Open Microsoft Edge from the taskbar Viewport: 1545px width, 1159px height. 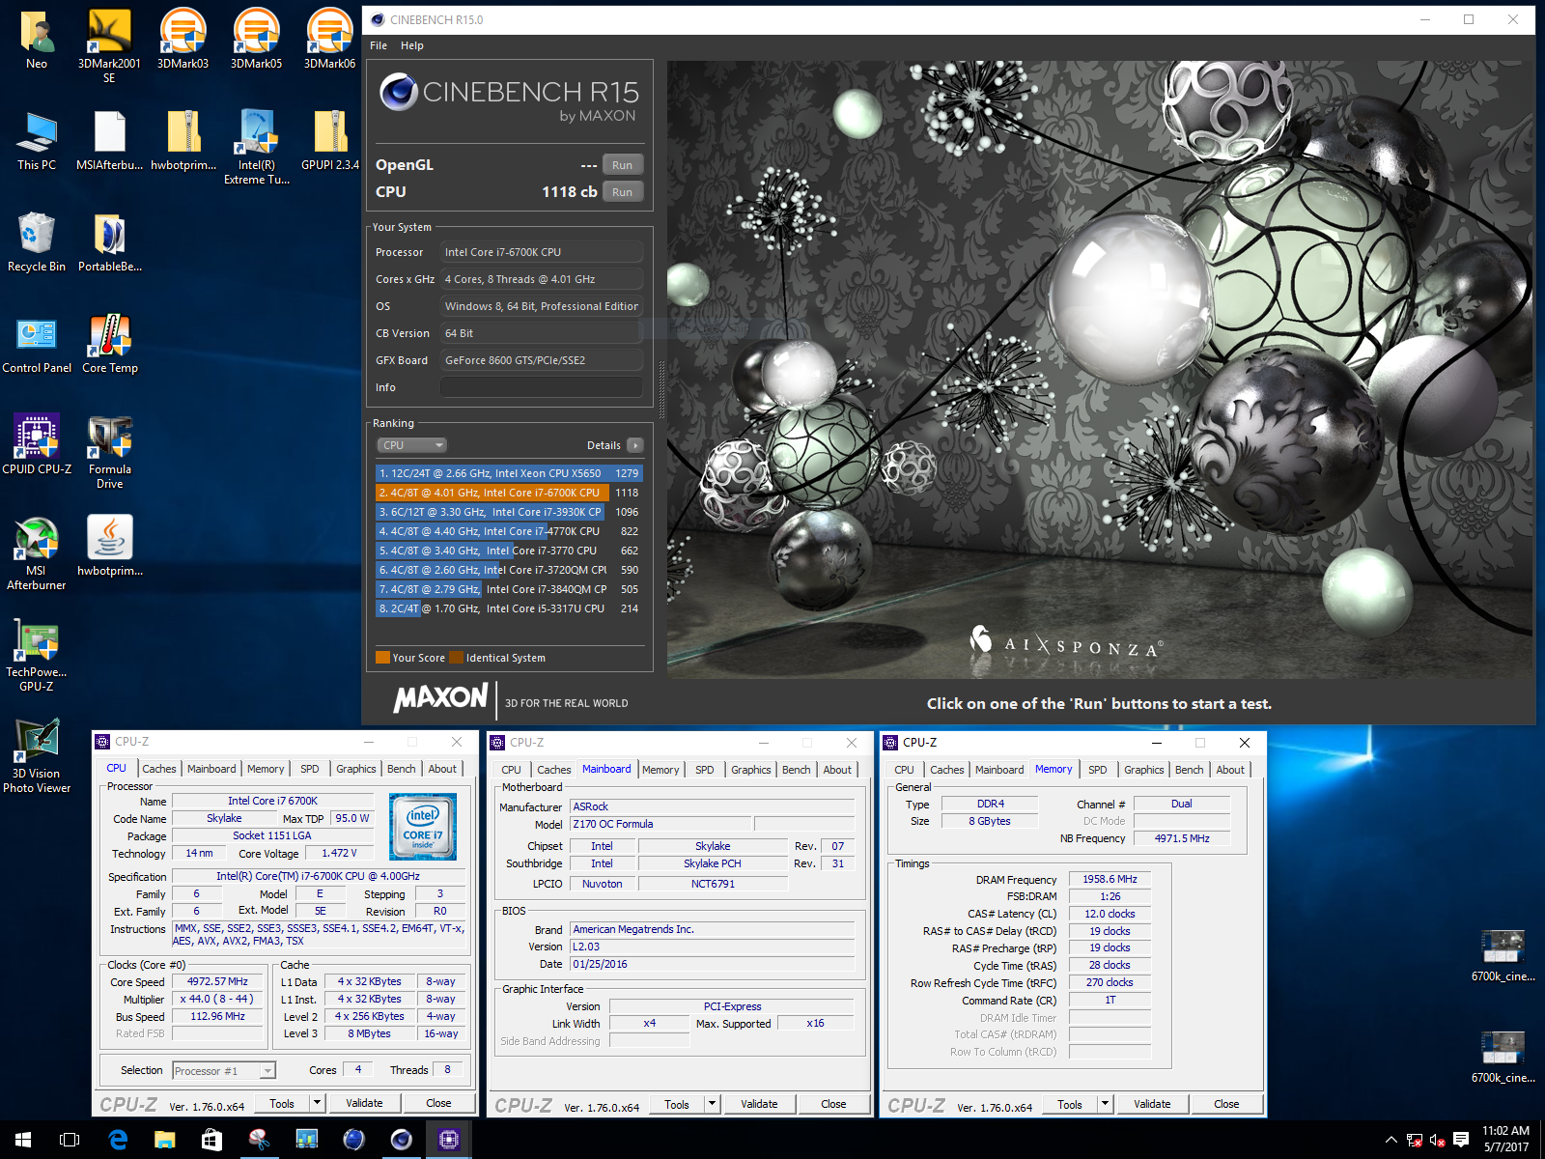point(118,1140)
